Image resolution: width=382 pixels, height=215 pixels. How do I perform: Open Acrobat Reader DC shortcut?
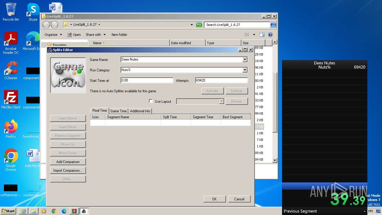pyautogui.click(x=11, y=43)
